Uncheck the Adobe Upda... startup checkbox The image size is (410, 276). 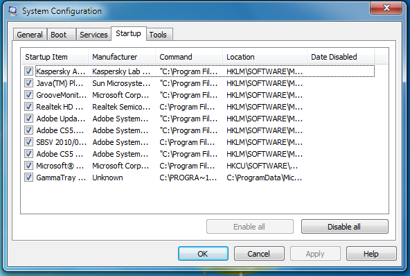28,119
